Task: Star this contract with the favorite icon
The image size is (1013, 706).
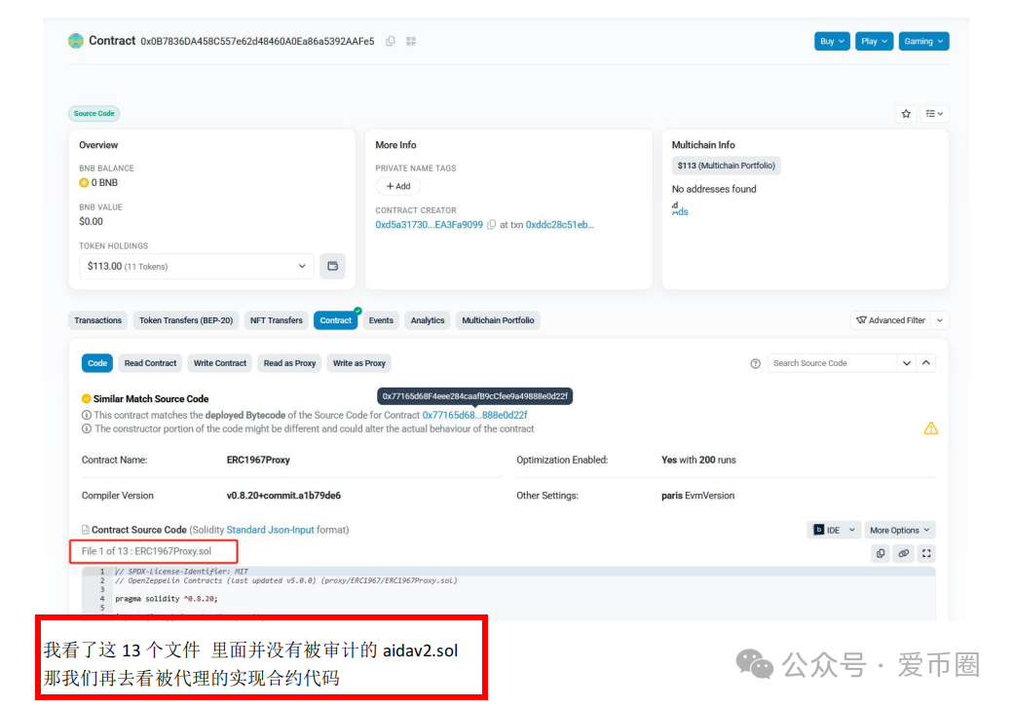Action: coord(906,114)
